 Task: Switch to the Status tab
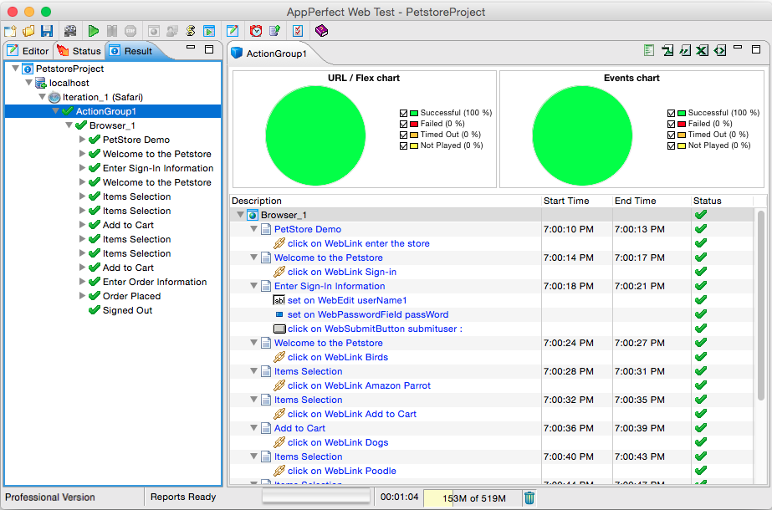coord(79,51)
